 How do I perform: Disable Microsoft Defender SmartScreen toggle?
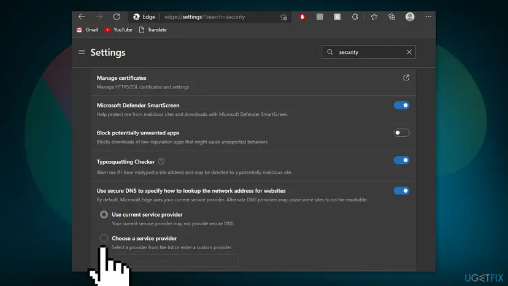401,106
